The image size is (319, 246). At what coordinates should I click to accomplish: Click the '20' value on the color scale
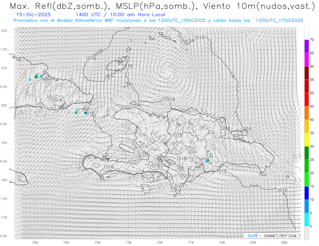click(x=312, y=173)
